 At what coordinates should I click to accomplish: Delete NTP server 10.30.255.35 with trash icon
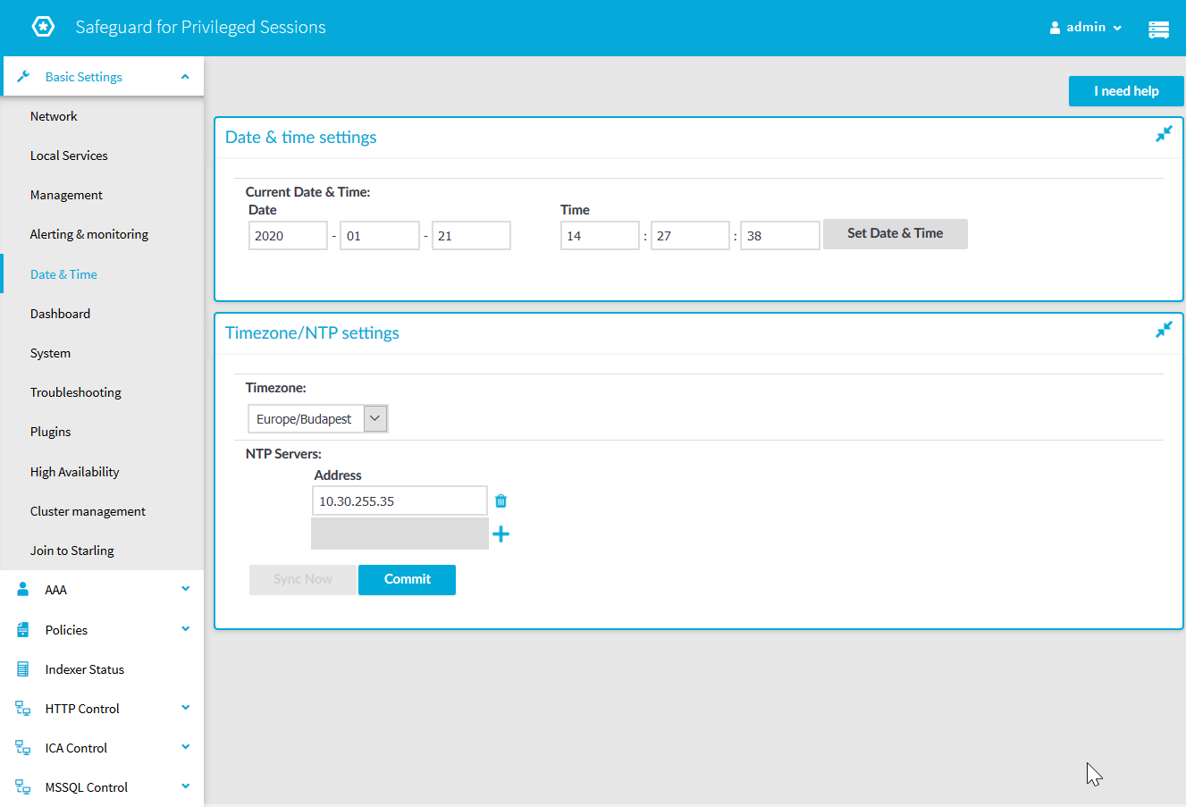click(x=500, y=501)
